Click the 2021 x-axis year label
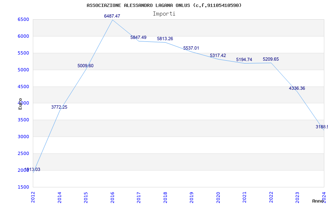This screenshot has height=205, width=328. tap(244, 197)
